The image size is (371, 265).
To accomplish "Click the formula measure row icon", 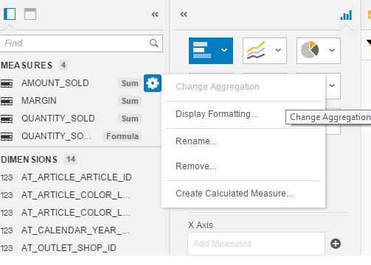I will coord(7,136).
